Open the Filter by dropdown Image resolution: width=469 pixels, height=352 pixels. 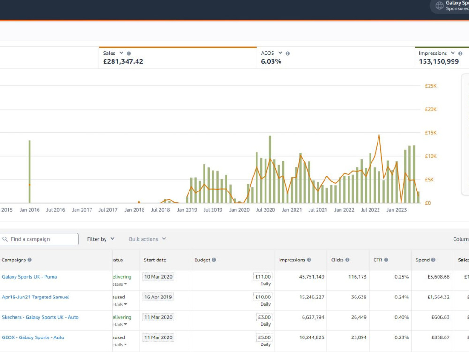101,239
